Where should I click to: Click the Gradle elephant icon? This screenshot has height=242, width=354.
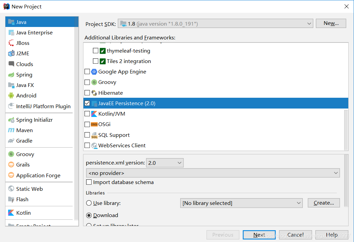11,141
